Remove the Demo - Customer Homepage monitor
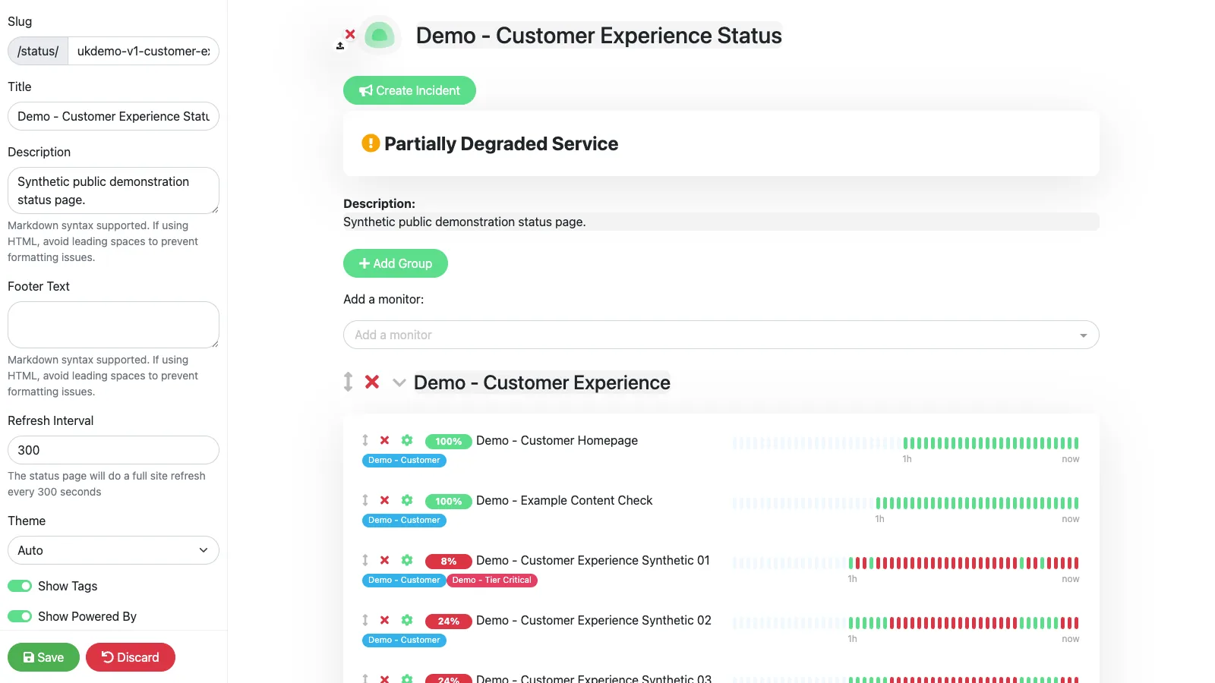The image size is (1215, 683). 385,440
